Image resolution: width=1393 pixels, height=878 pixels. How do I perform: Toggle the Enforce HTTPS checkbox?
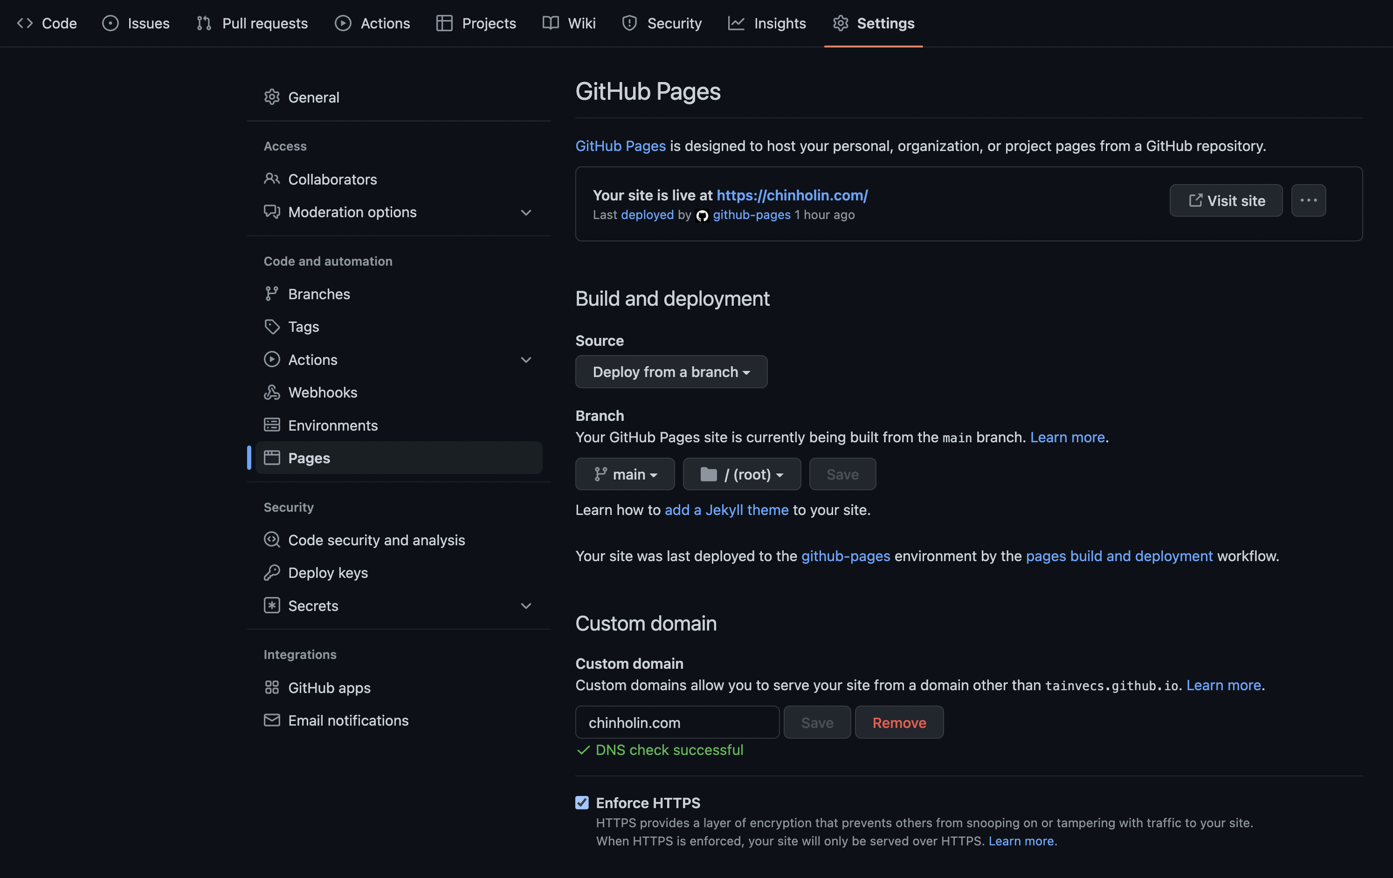click(582, 803)
